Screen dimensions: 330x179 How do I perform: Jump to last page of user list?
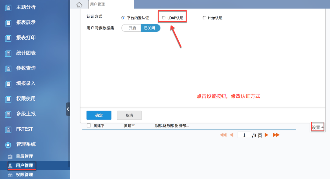[x=276, y=135]
